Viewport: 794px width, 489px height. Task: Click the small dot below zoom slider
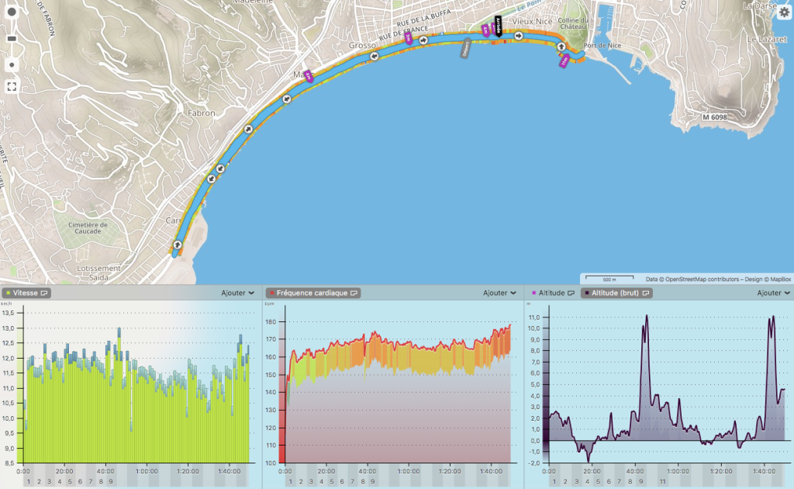click(12, 64)
